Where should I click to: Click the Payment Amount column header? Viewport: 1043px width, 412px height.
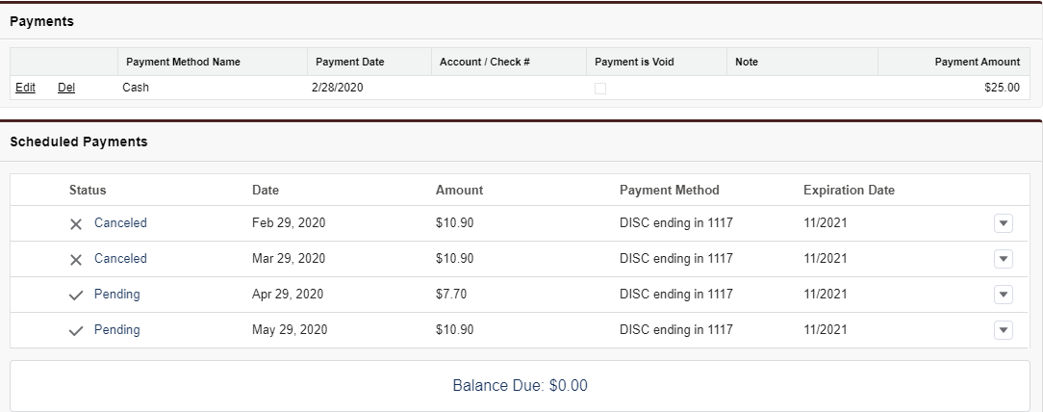[x=977, y=62]
